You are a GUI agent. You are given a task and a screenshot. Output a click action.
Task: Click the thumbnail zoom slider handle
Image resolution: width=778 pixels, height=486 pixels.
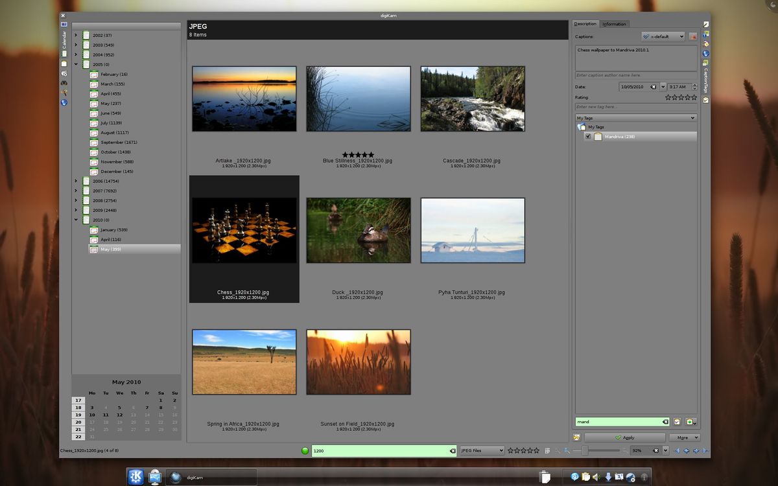pos(585,450)
